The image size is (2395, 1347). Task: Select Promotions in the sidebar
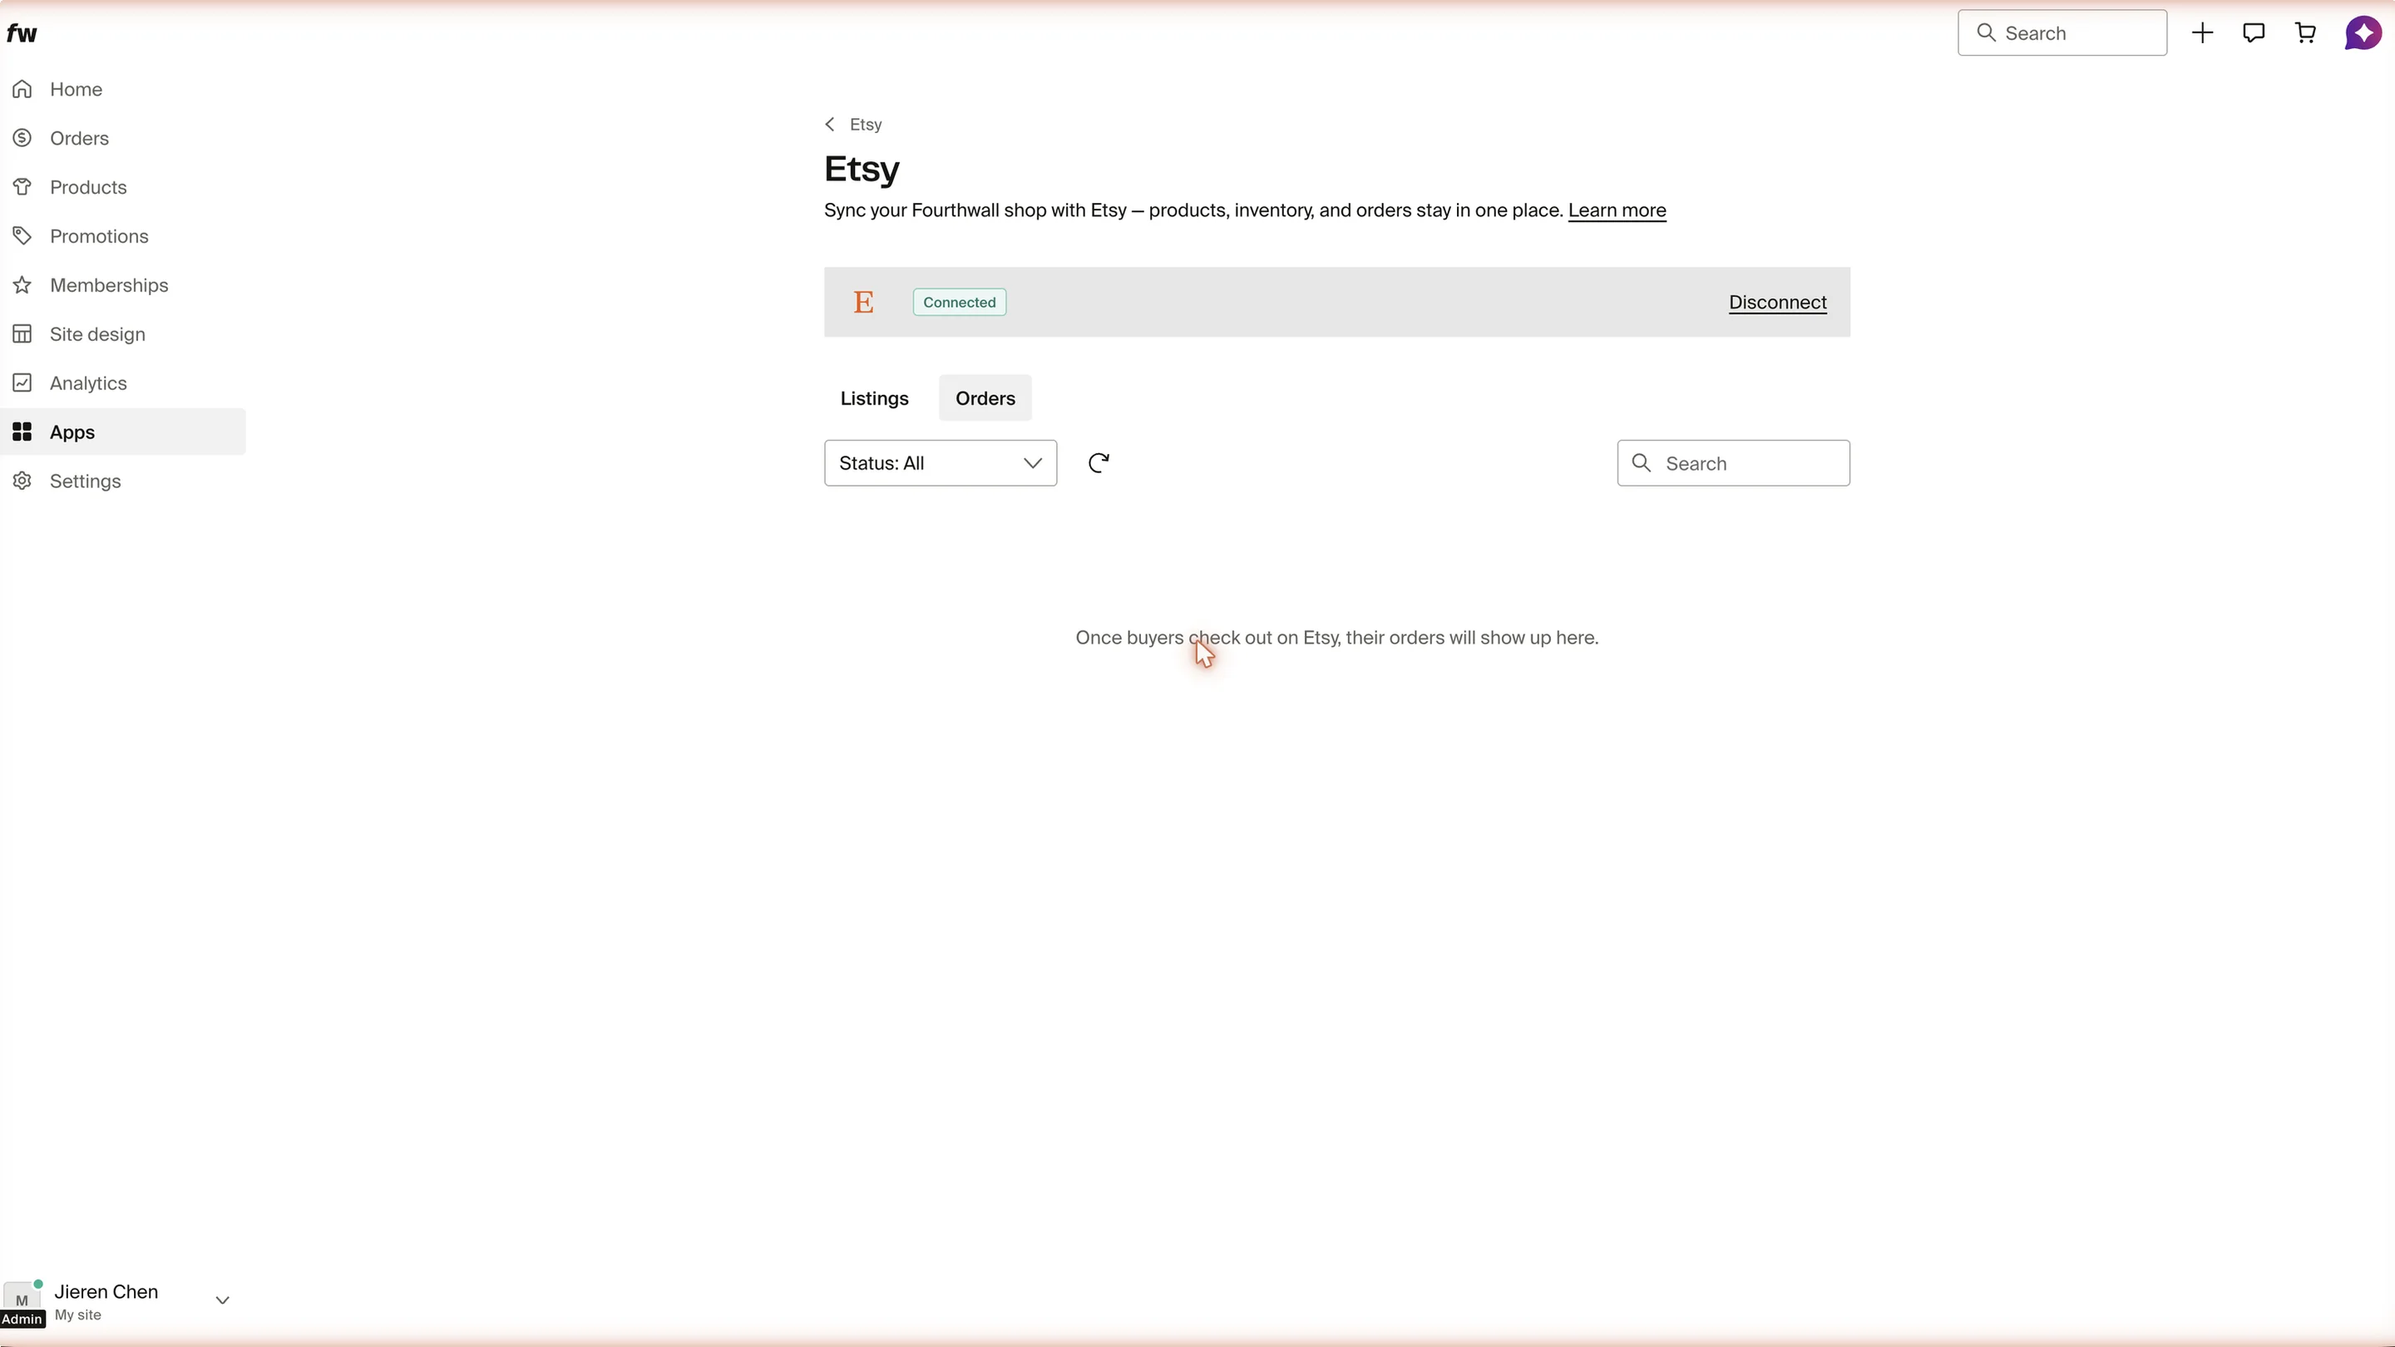(x=123, y=236)
